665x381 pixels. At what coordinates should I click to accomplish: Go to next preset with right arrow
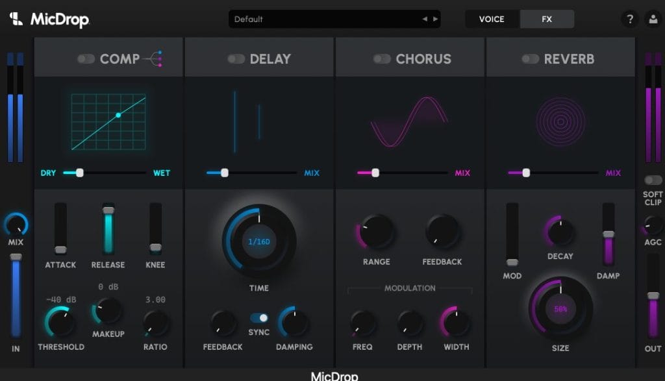(435, 19)
